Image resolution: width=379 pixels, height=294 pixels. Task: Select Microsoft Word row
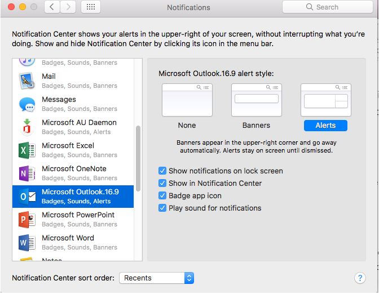point(73,243)
